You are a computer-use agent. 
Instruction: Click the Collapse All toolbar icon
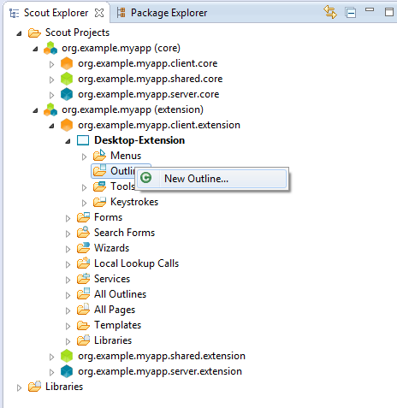pyautogui.click(x=350, y=13)
